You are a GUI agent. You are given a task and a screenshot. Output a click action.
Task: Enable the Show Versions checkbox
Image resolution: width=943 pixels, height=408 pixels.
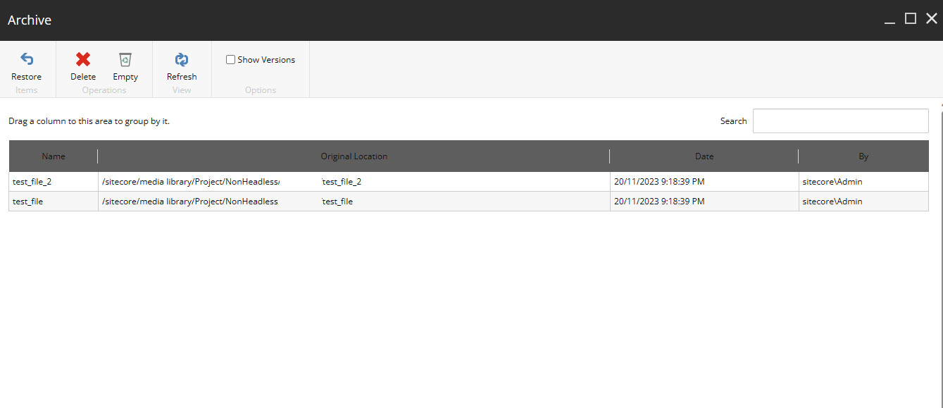[x=230, y=60]
